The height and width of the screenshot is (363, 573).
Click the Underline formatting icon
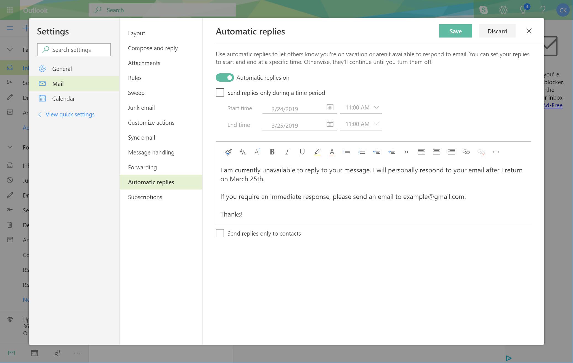click(302, 151)
